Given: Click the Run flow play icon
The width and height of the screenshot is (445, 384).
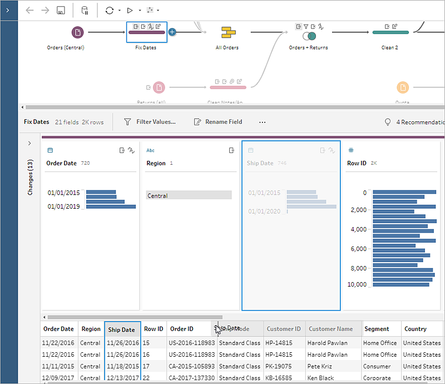Looking at the screenshot, I should click(130, 11).
